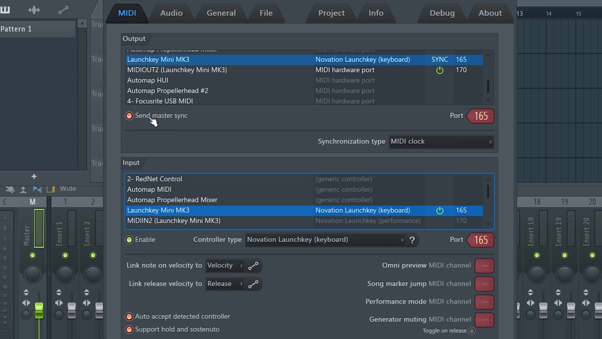Switch to the File settings tab
Image resolution: width=602 pixels, height=339 pixels.
(266, 13)
